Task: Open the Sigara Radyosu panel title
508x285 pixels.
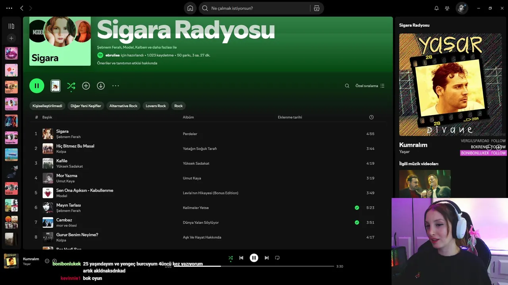Action: (x=414, y=25)
